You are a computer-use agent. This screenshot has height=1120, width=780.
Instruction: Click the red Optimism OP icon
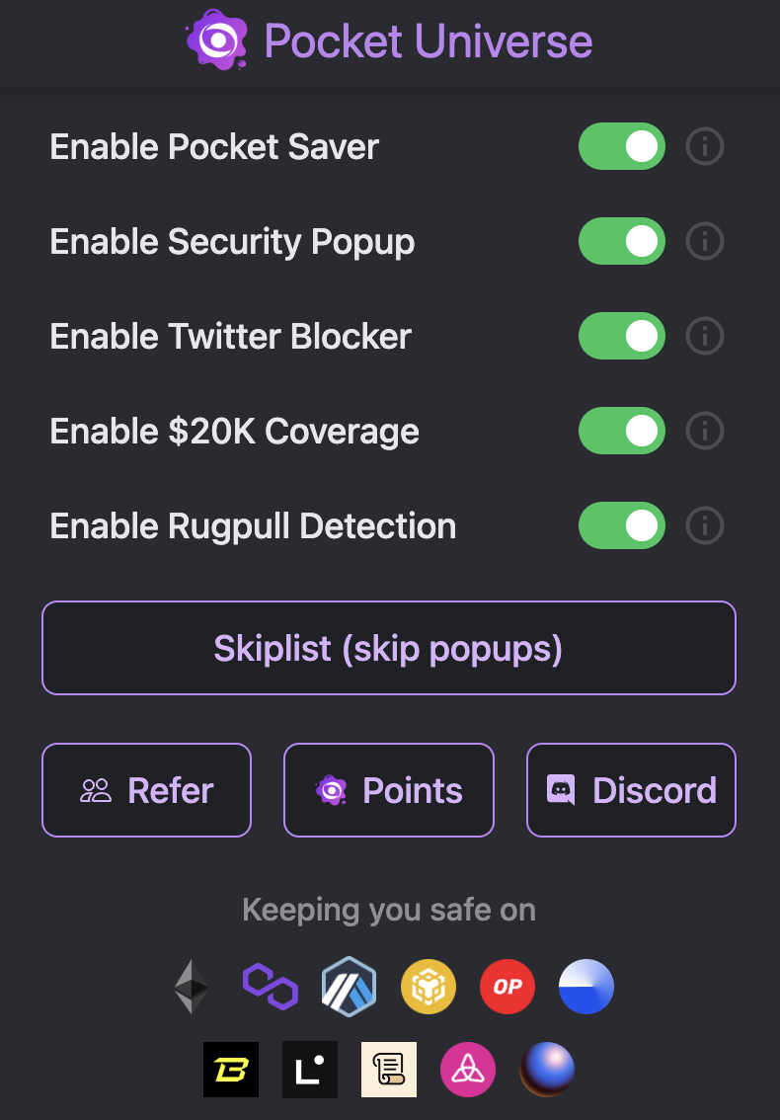pyautogui.click(x=507, y=986)
